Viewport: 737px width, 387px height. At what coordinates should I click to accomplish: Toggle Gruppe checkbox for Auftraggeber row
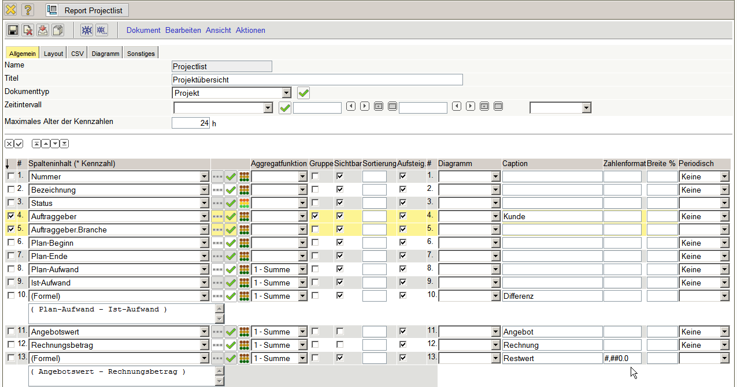click(315, 216)
